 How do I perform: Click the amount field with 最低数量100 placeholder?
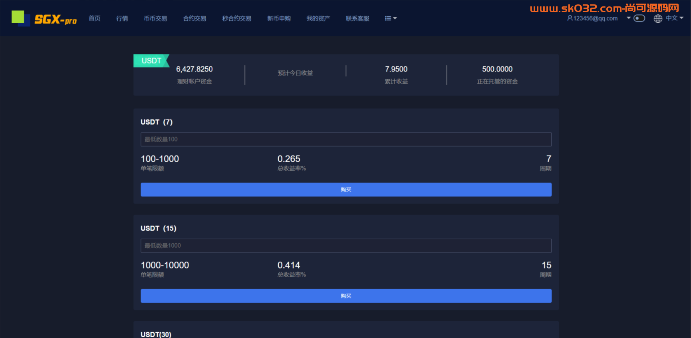tap(346, 139)
